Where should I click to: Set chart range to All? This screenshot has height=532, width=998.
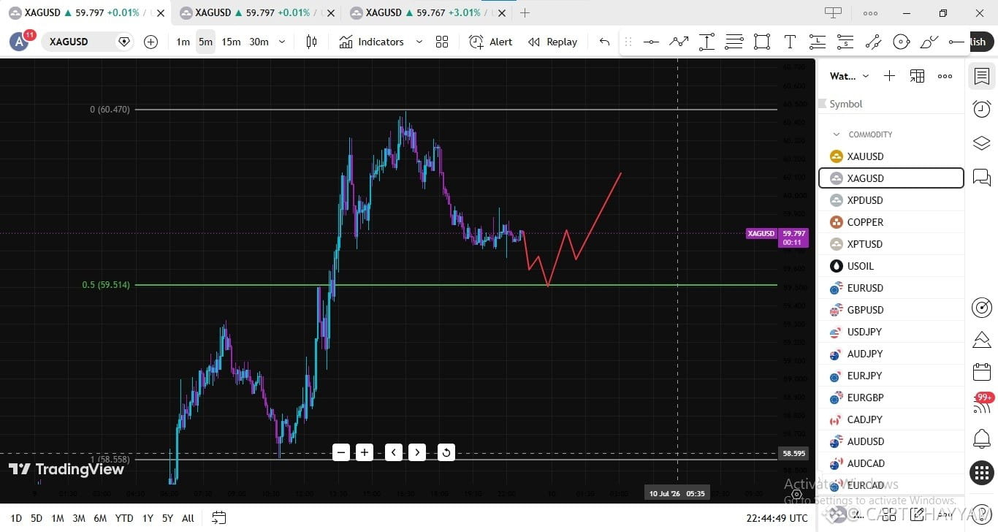188,518
